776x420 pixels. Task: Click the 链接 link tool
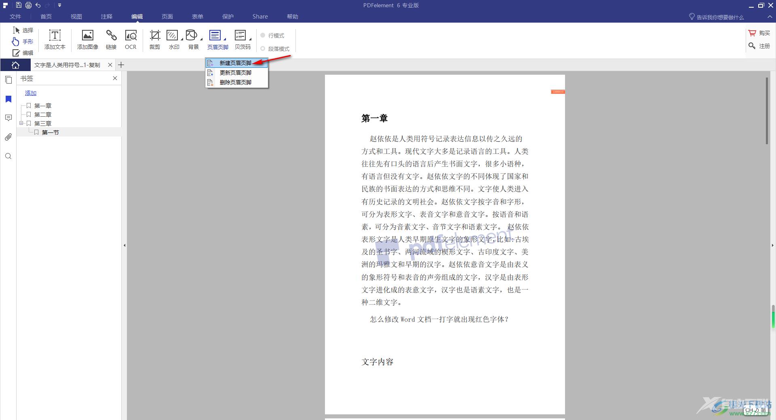(111, 40)
